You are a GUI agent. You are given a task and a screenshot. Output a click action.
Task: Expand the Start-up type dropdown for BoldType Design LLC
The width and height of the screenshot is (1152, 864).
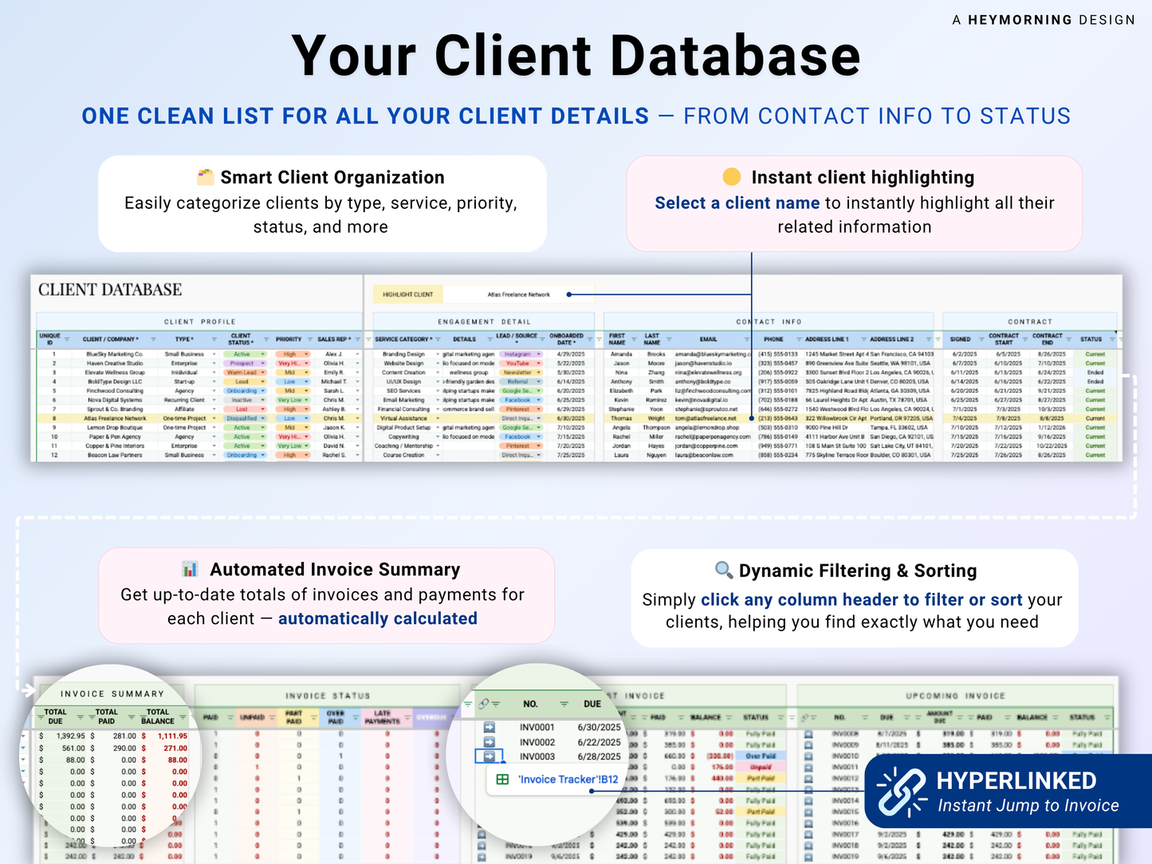(x=214, y=382)
